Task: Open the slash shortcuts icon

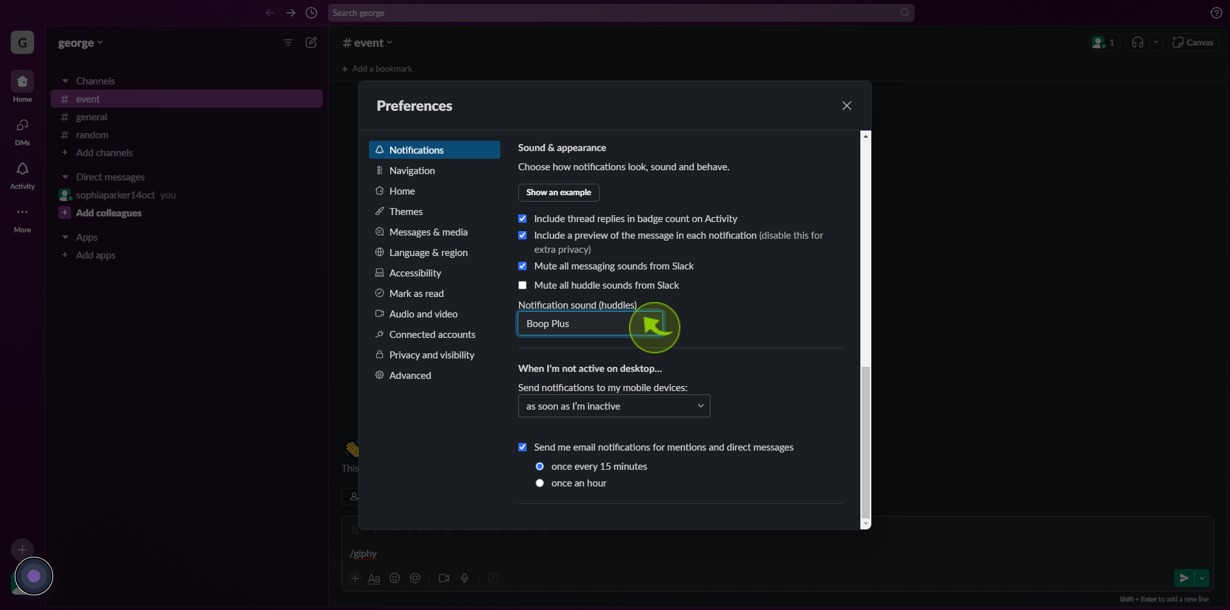Action: [493, 578]
